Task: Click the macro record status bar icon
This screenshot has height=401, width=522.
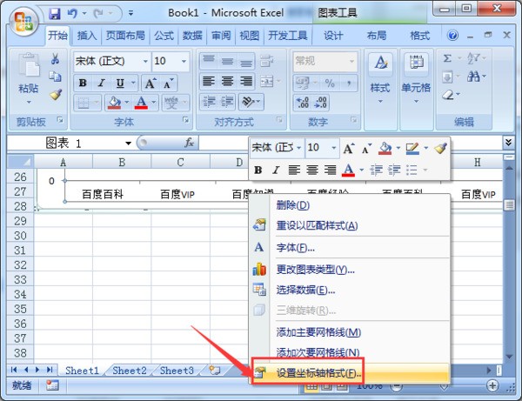Action: (x=52, y=385)
